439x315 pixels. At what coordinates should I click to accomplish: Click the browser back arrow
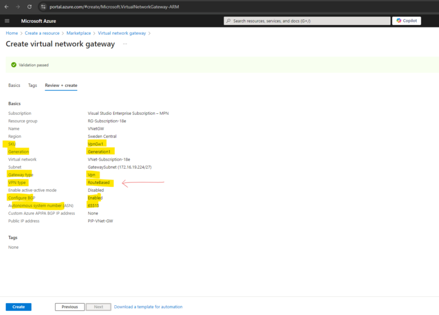click(6, 7)
